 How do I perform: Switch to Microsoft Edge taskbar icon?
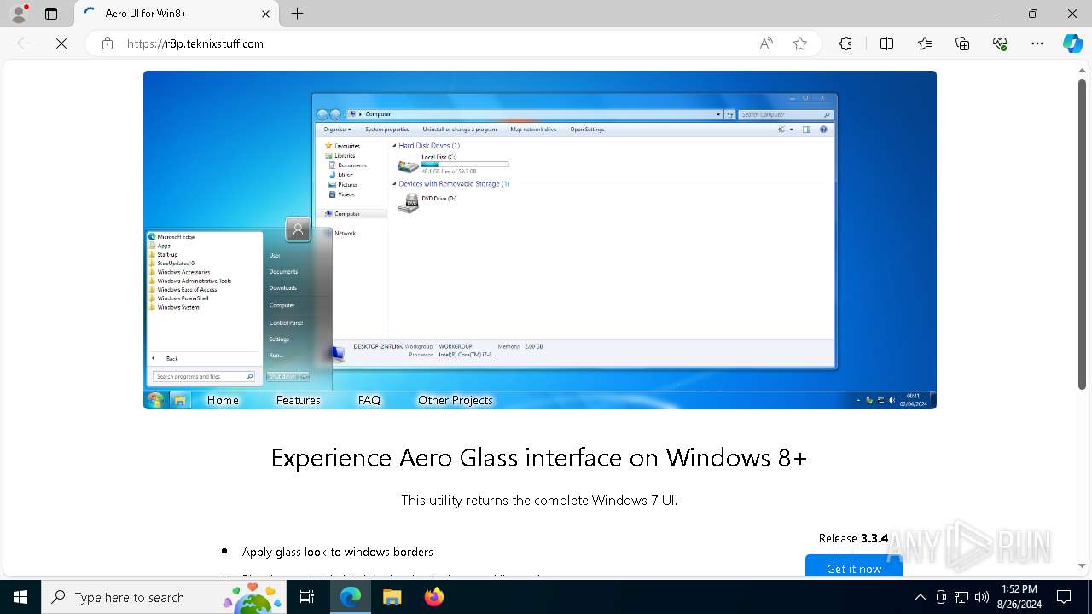(x=351, y=597)
